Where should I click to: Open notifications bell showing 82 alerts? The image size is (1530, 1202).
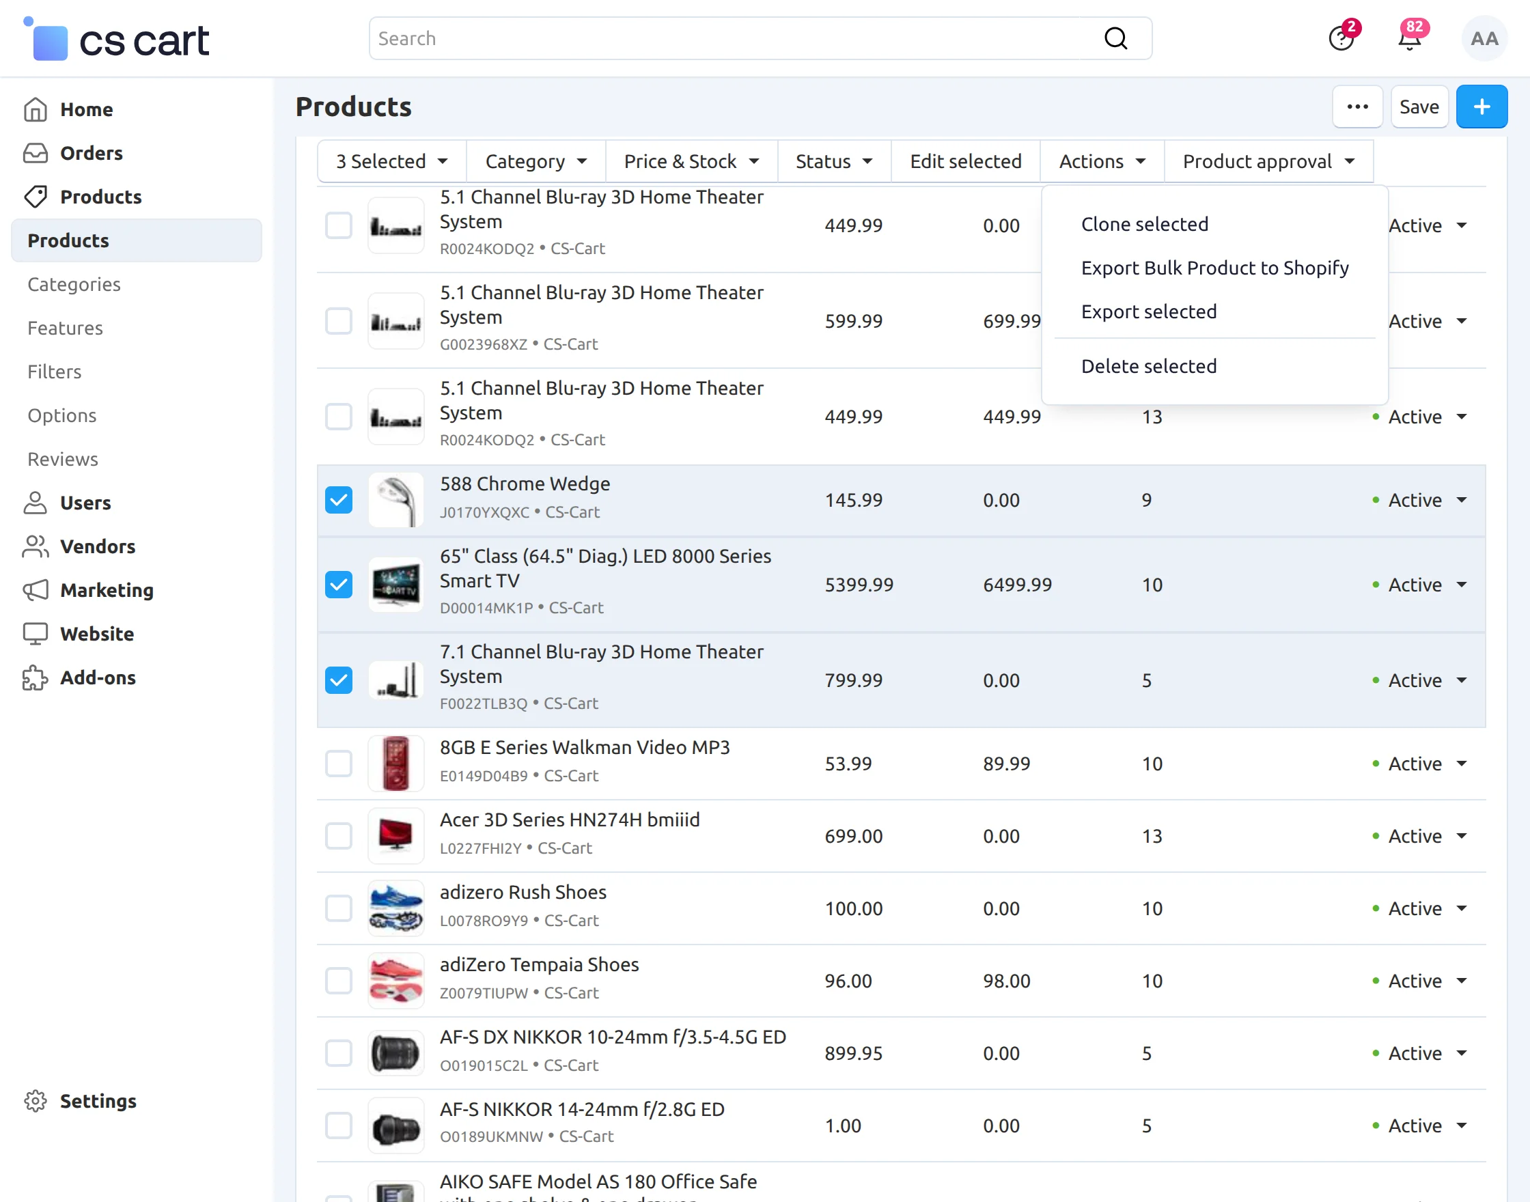[1408, 39]
